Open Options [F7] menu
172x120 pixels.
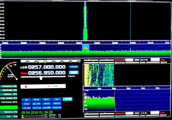(x=9, y=94)
